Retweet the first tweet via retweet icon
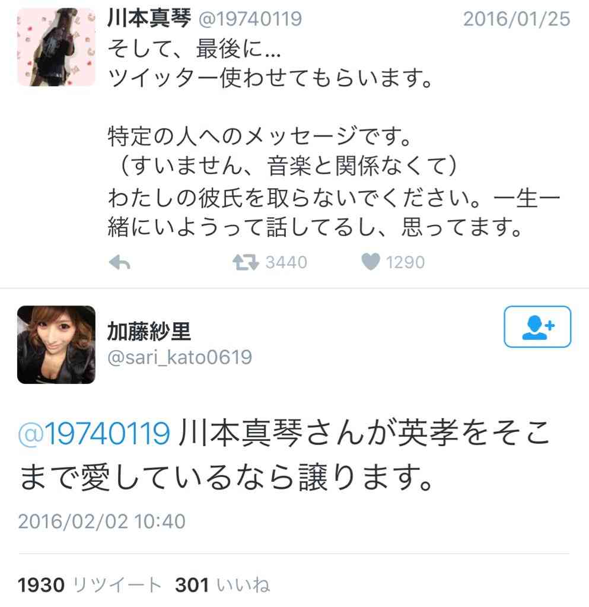 click(x=246, y=262)
